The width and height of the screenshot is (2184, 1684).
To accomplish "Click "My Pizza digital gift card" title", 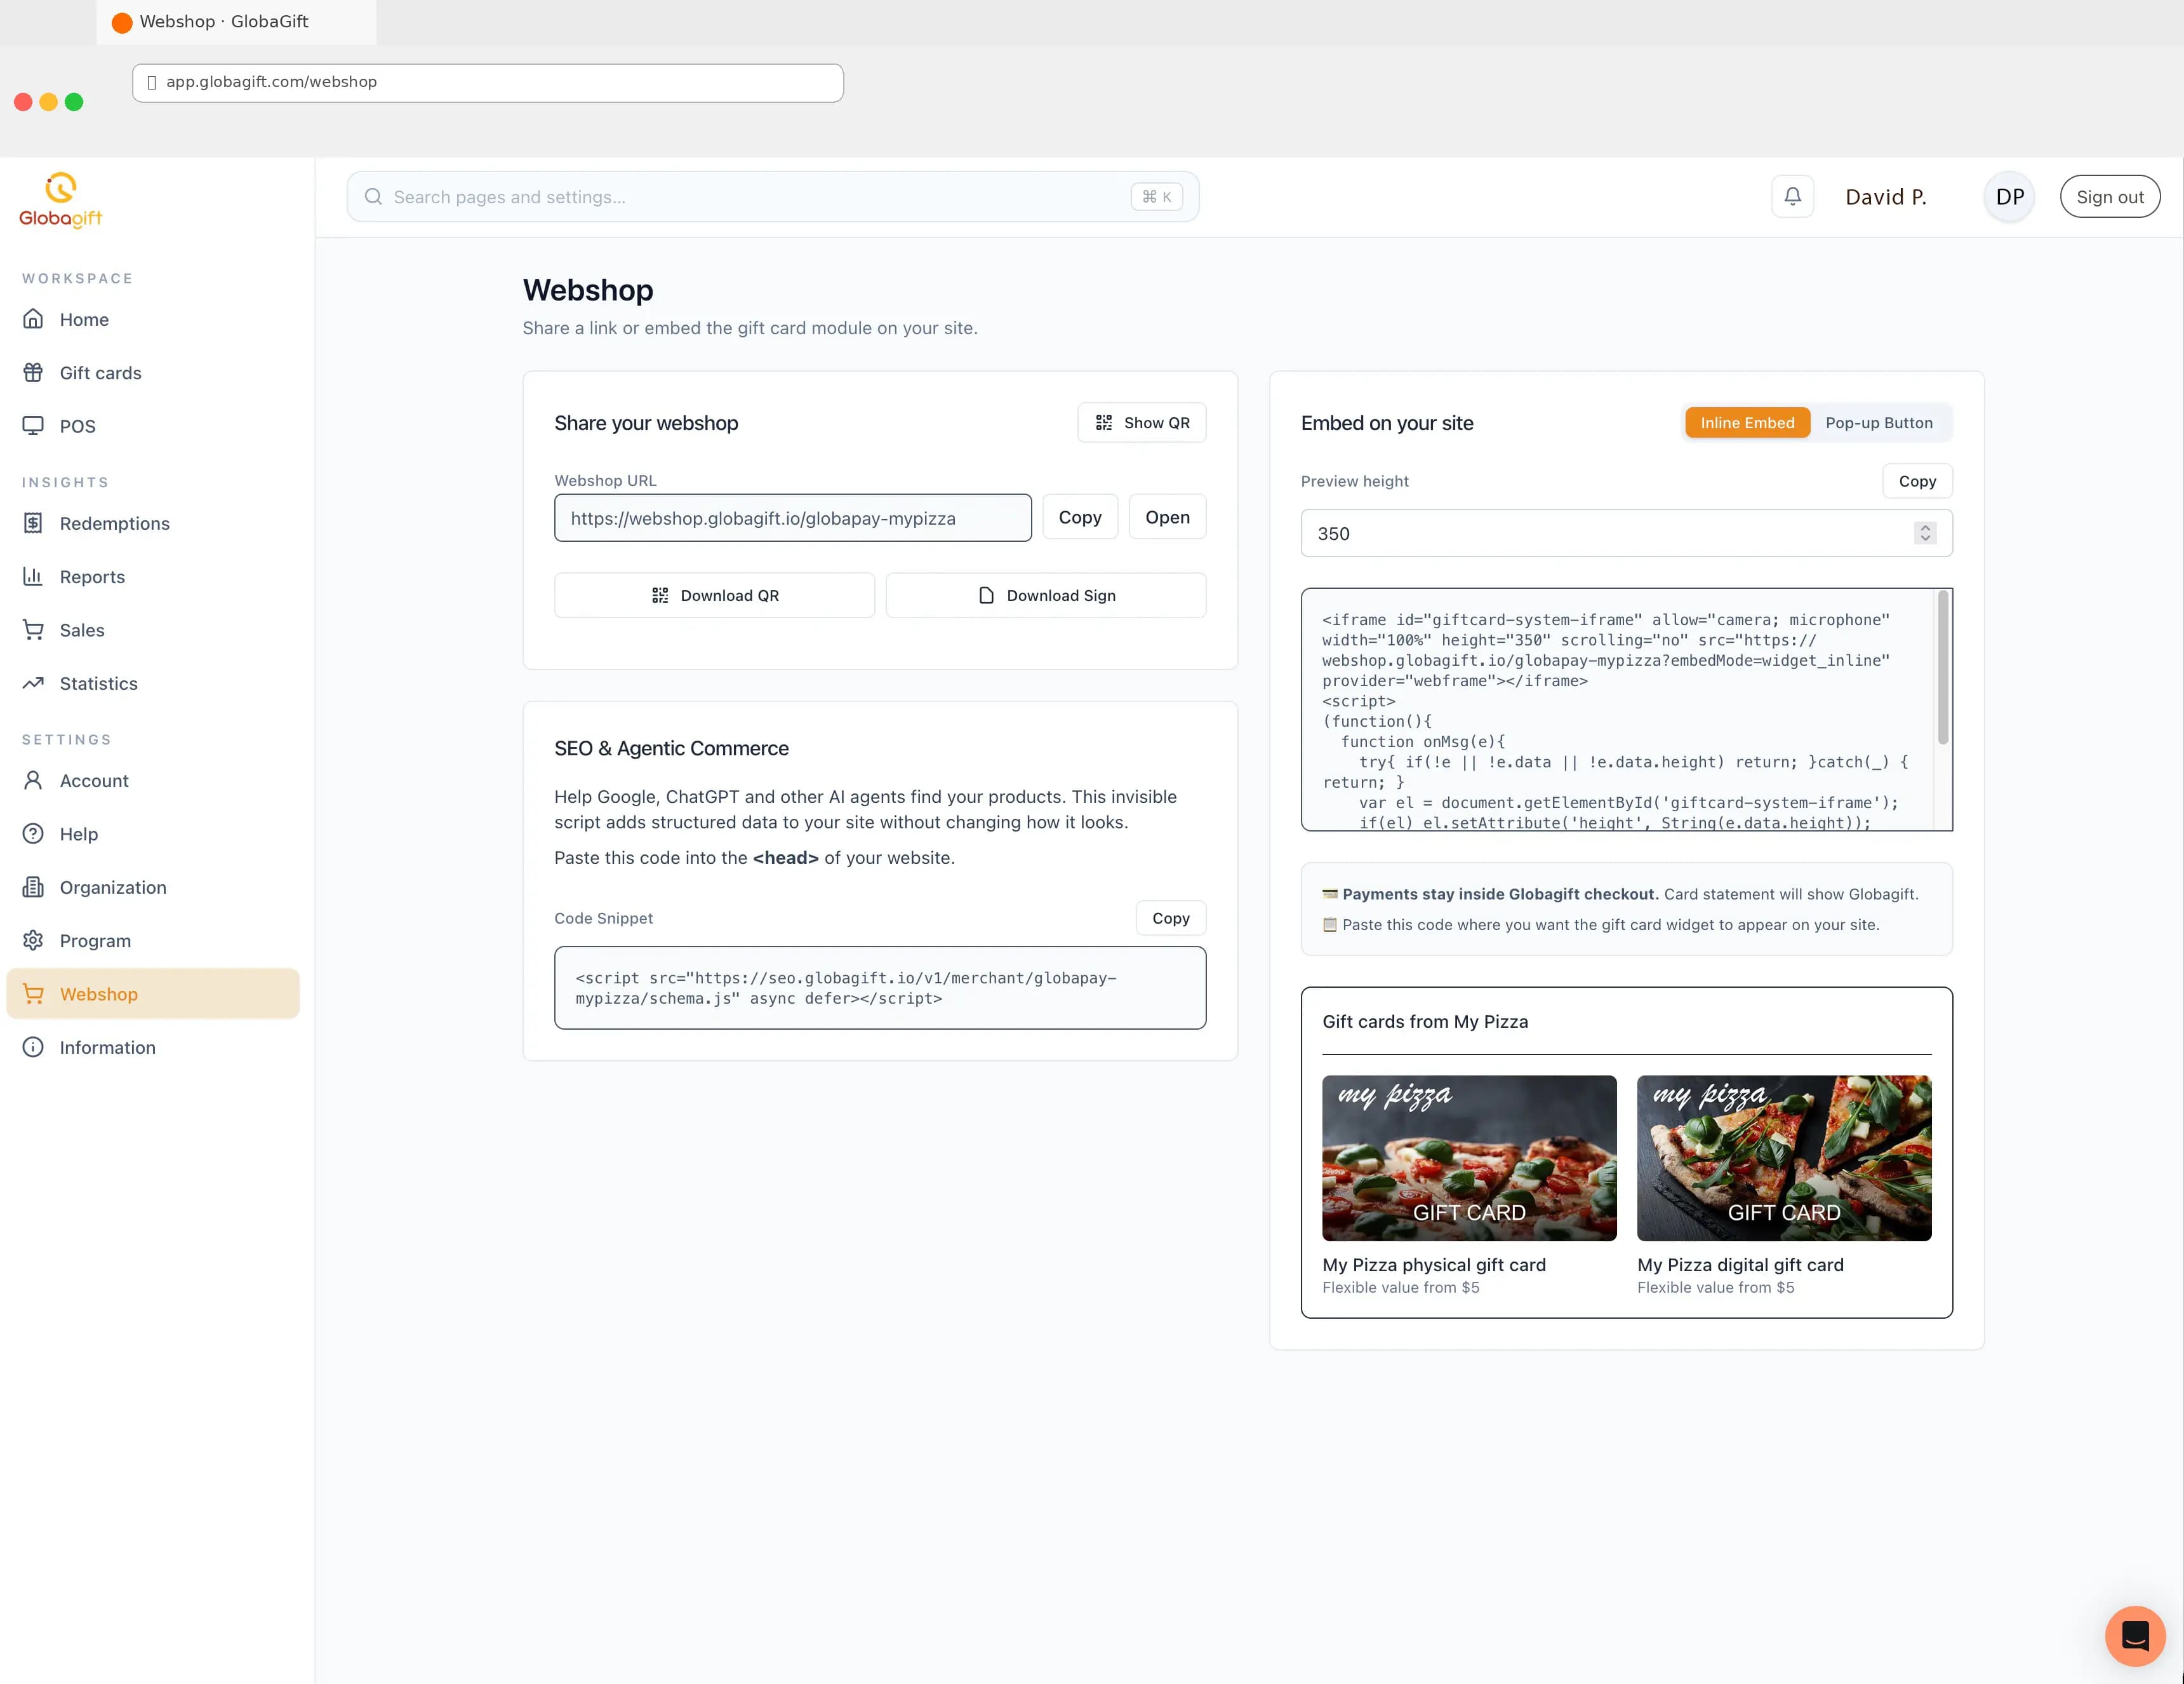I will coord(1740,1265).
